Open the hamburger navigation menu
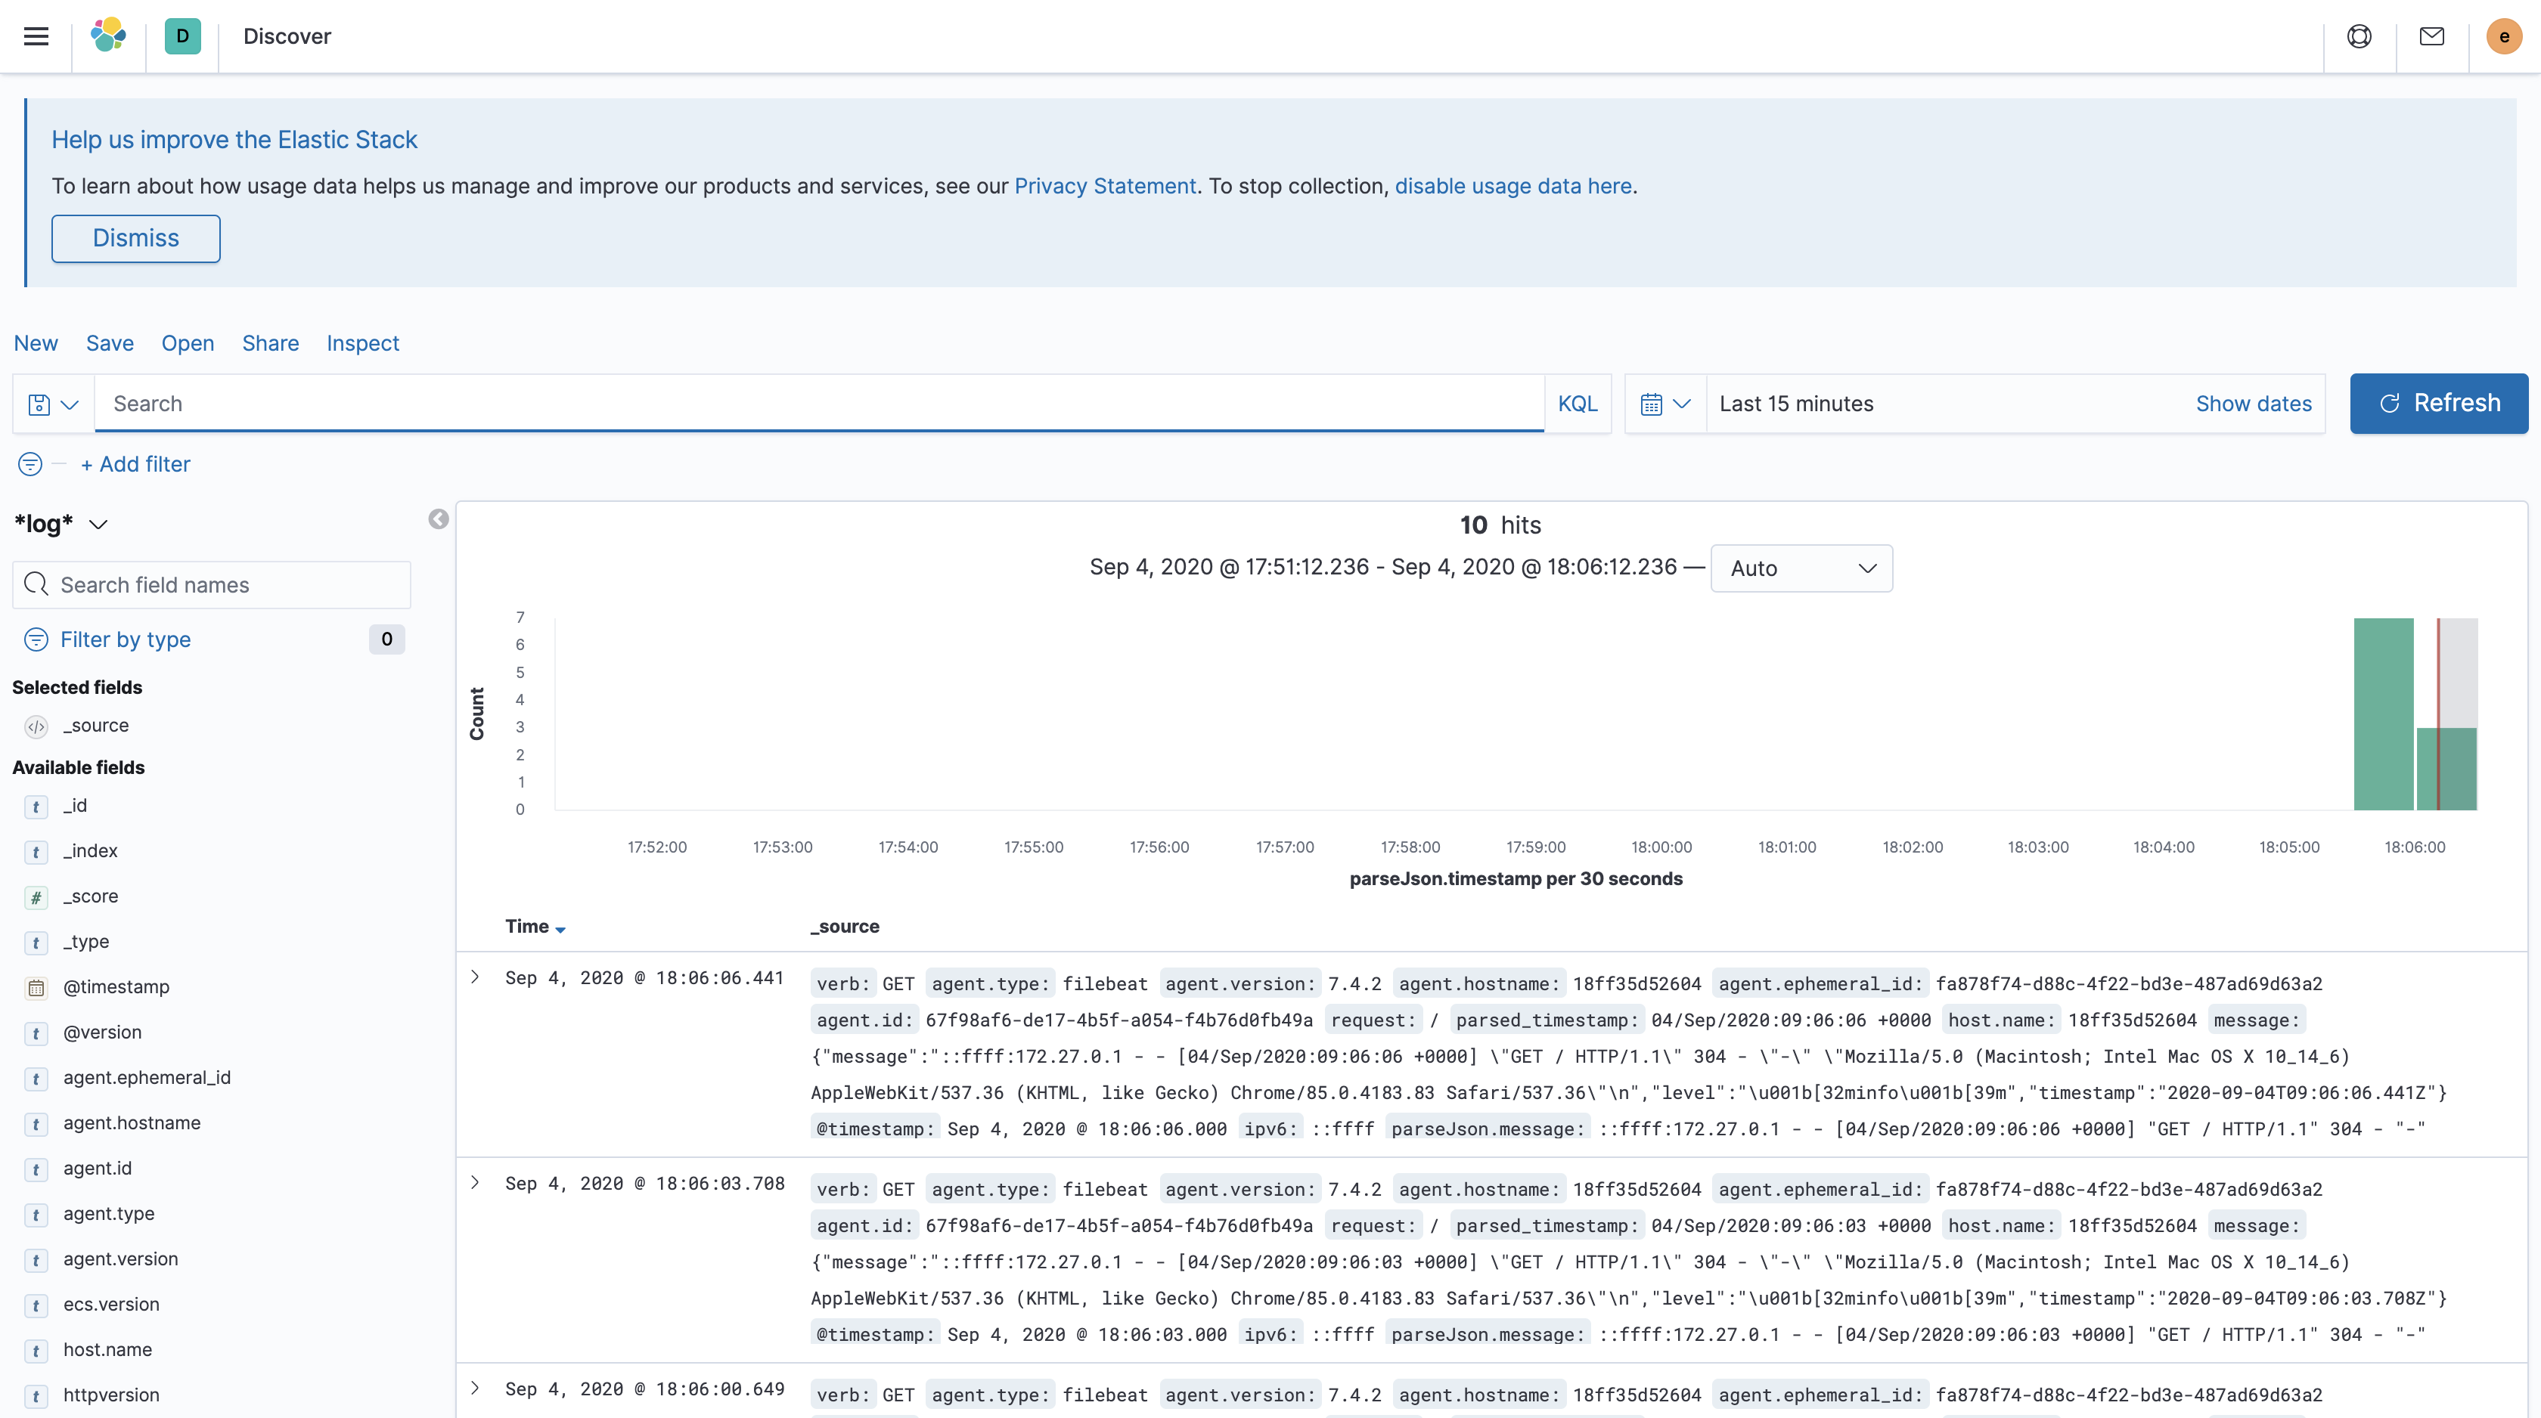The width and height of the screenshot is (2541, 1418). (36, 36)
